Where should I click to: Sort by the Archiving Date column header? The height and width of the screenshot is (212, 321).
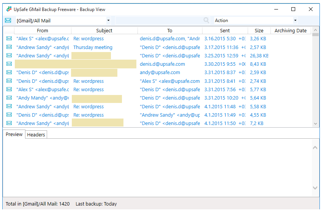tap(291, 30)
